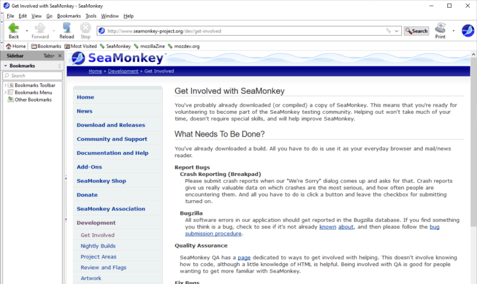Click the Stop loading icon
This screenshot has height=284, width=477.
85,28
